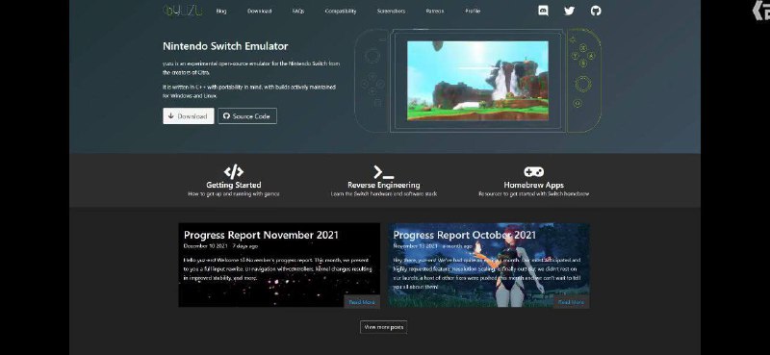
Task: Click the 'December 10 2021' post date
Action: pyautogui.click(x=205, y=246)
